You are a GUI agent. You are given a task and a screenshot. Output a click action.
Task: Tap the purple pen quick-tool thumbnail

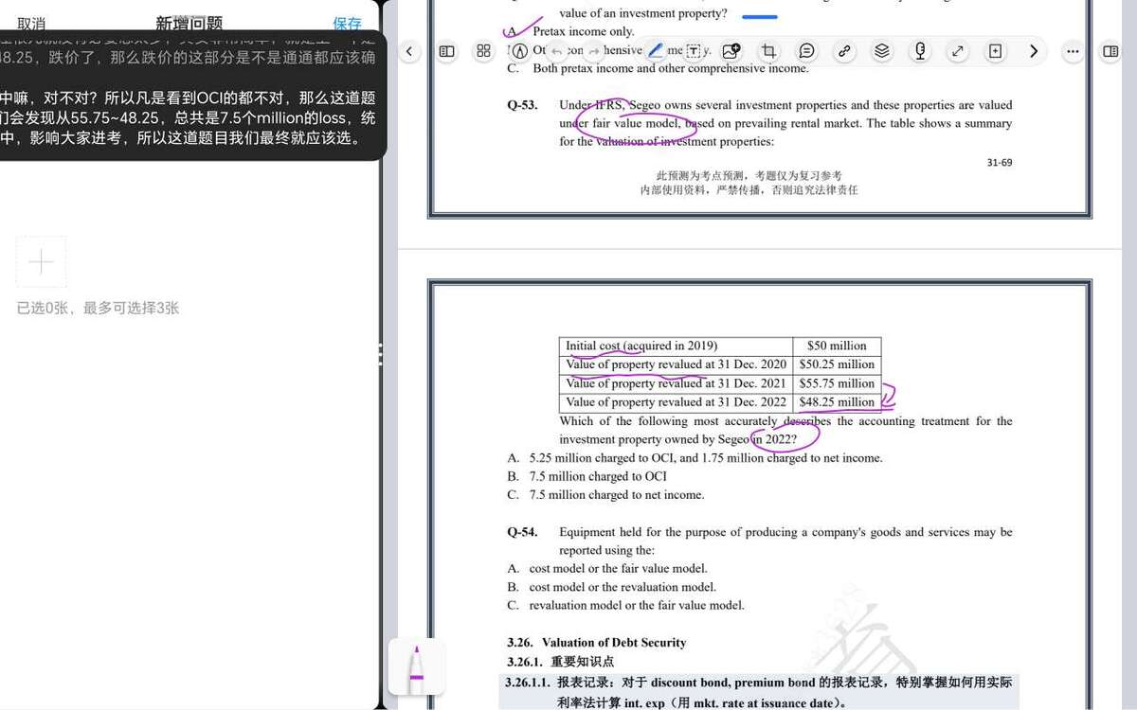416,666
